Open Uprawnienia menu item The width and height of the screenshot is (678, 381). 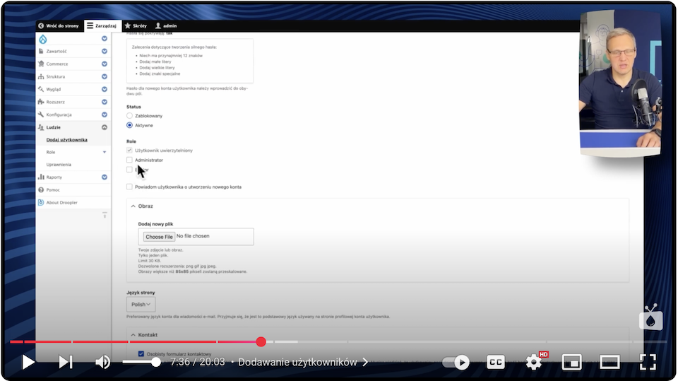point(59,165)
